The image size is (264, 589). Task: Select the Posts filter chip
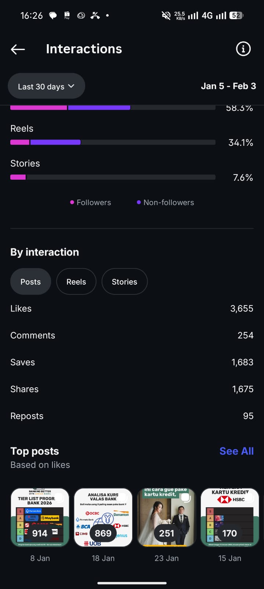pos(30,282)
